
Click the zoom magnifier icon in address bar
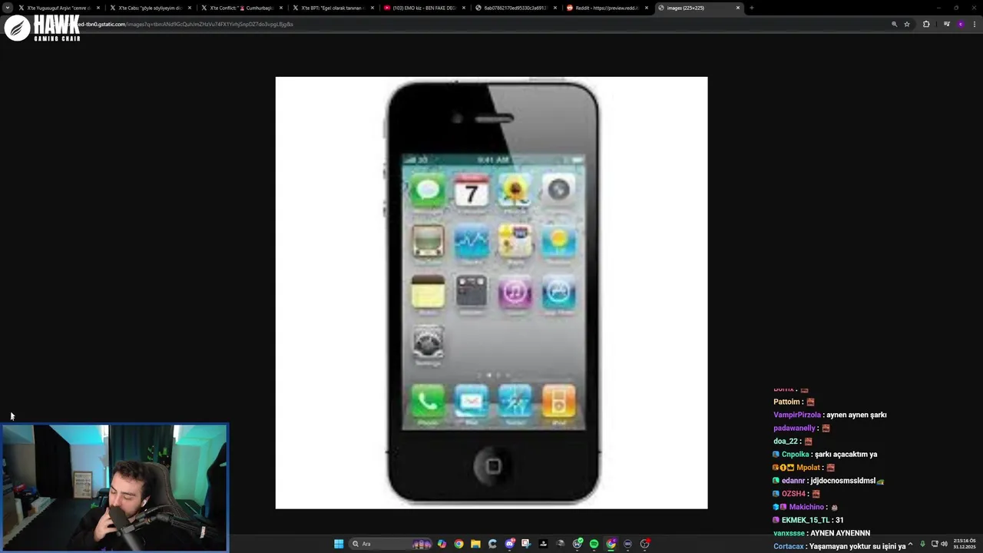[894, 24]
